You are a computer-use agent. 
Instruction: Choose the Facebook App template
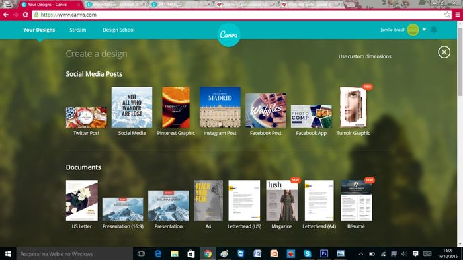click(x=312, y=116)
